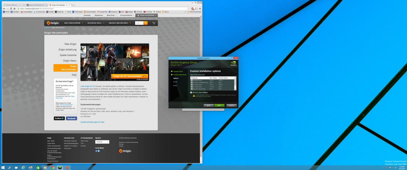Select 'Über Origin' in the sidebar
The image size is (407, 170).
[71, 44]
